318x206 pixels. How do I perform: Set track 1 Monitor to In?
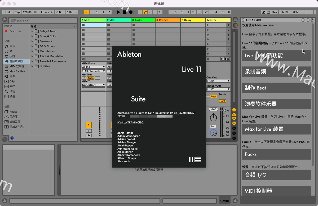pyautogui.click(x=84, y=78)
